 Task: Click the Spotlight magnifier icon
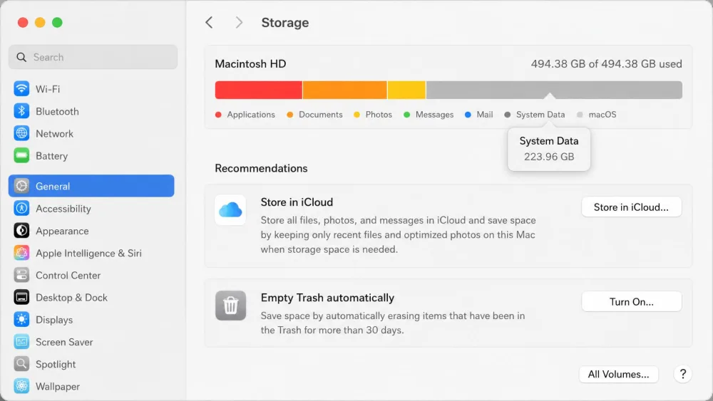click(x=21, y=364)
